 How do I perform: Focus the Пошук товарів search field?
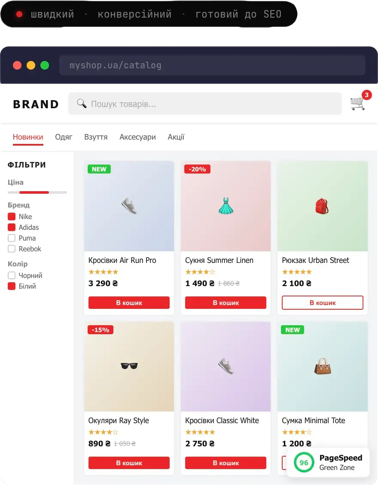click(x=205, y=104)
